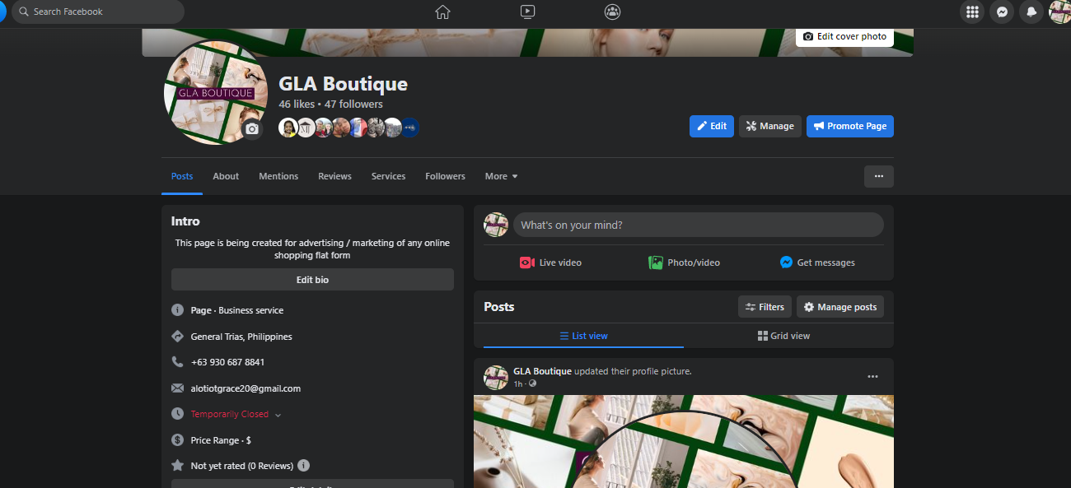
Task: Click the three-dot icon among follower avatars
Action: coord(409,128)
